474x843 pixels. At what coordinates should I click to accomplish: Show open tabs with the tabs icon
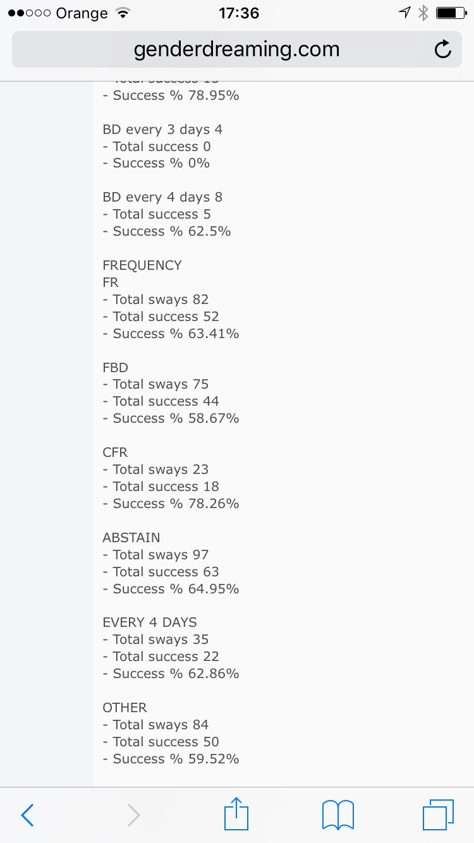[438, 815]
